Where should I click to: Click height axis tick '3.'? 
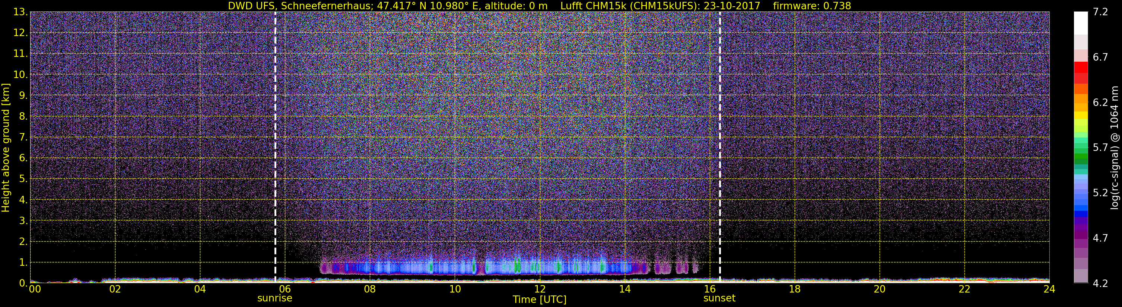23,221
